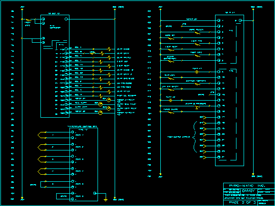
Task: Click terminal 1 of the right input module
Action: coord(219,20)
